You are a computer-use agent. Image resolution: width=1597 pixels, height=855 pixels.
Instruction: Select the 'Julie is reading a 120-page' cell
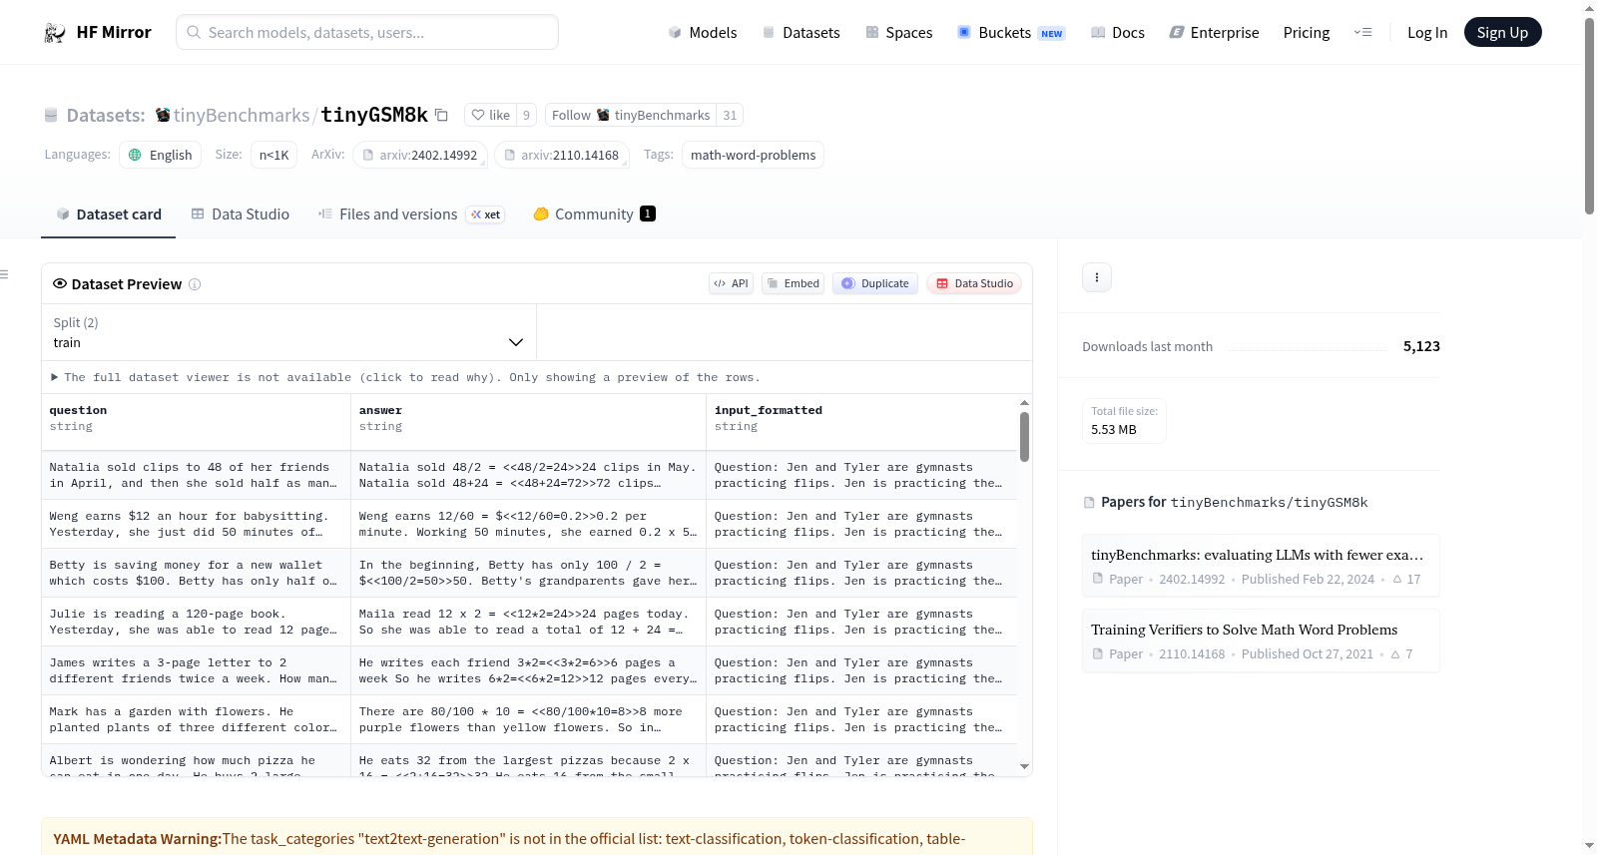click(197, 622)
